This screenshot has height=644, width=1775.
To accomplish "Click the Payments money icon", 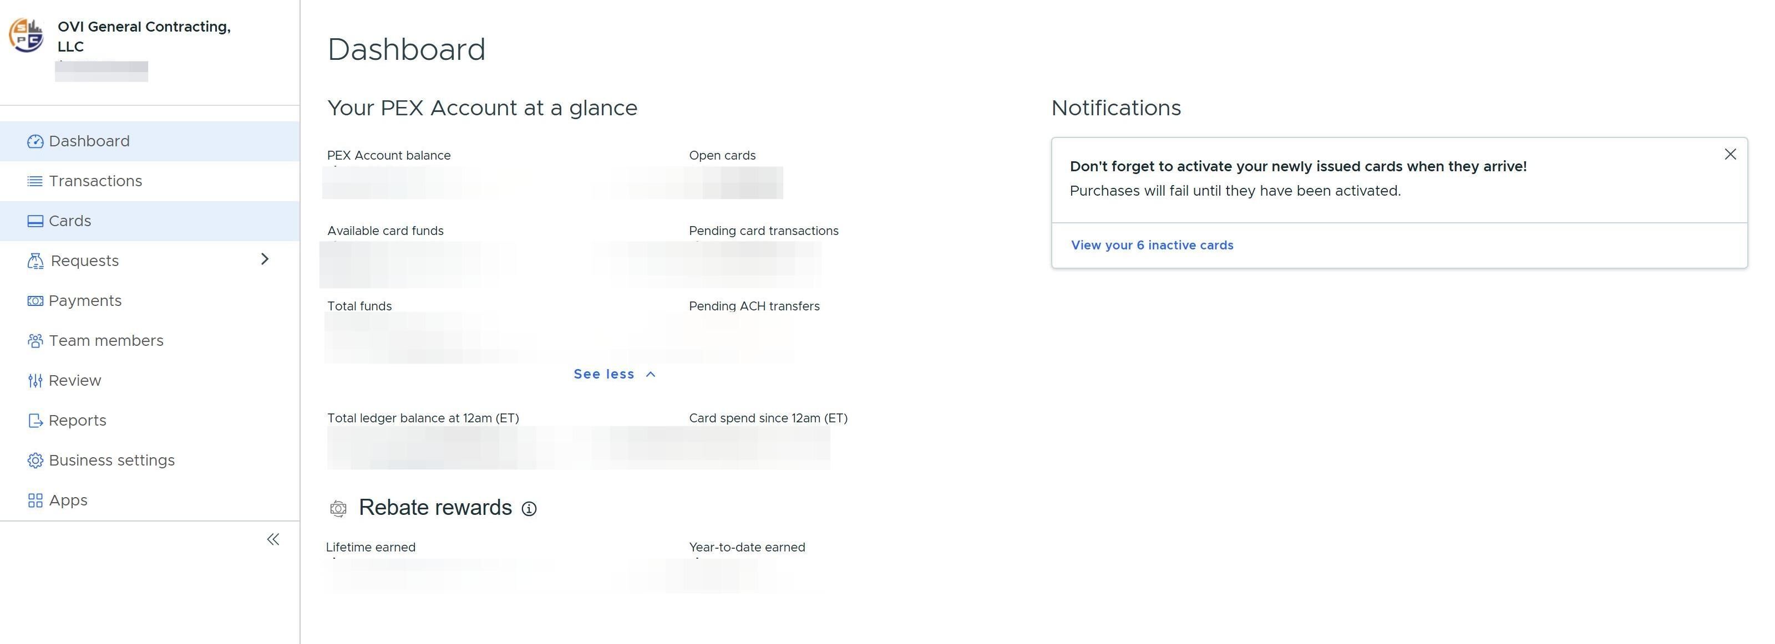I will (35, 301).
